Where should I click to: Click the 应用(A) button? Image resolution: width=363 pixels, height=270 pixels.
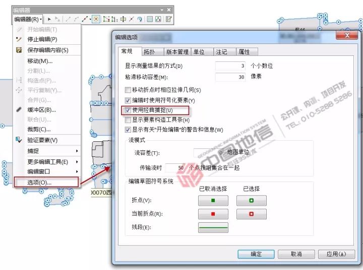tap(336, 254)
